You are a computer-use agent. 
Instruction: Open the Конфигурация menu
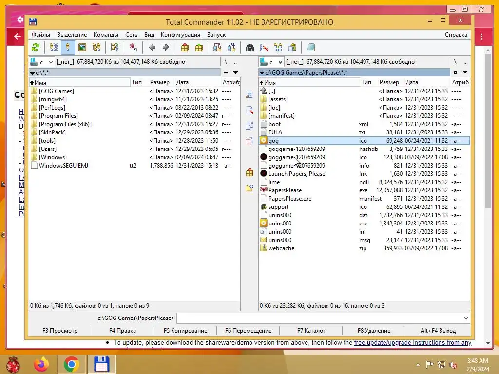(x=180, y=35)
